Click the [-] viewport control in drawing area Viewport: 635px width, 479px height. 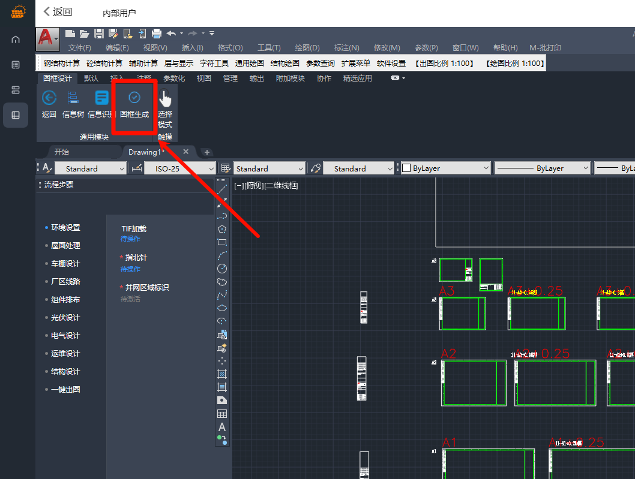click(x=238, y=186)
